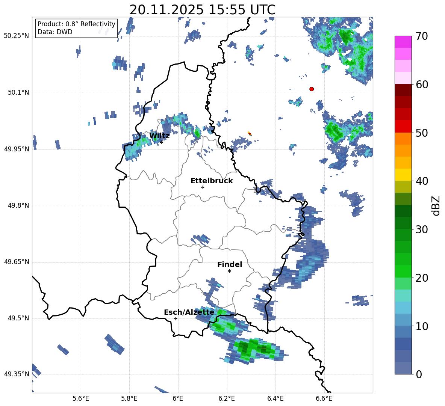Click the 49.5°N latitude label
The image size is (445, 406).
[x=18, y=318]
